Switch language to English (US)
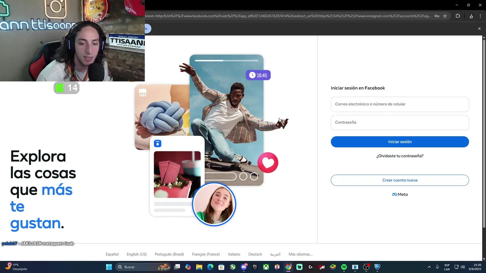The image size is (486, 273). tap(137, 254)
